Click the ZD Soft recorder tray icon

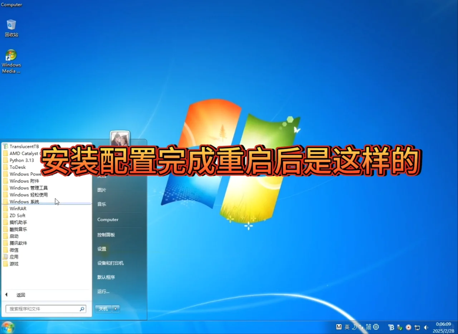pos(408,327)
